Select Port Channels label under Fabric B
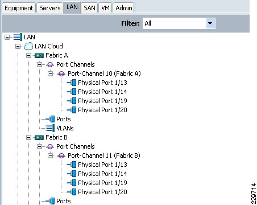This screenshot has height=205, width=257. click(x=76, y=146)
